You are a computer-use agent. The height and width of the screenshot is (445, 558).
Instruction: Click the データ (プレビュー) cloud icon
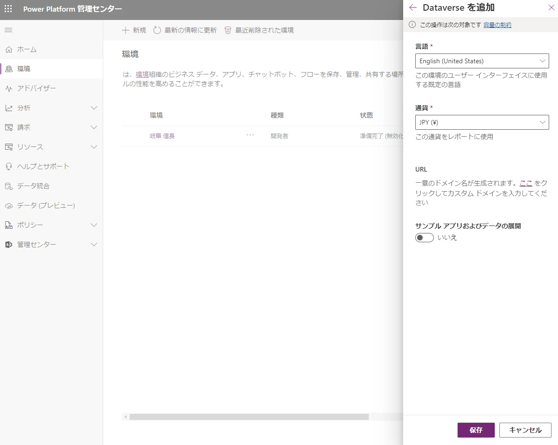point(8,206)
